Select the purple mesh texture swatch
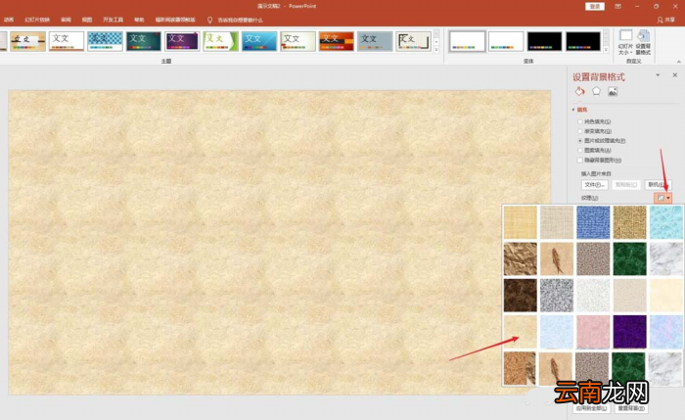This screenshot has height=420, width=685. coord(629,332)
